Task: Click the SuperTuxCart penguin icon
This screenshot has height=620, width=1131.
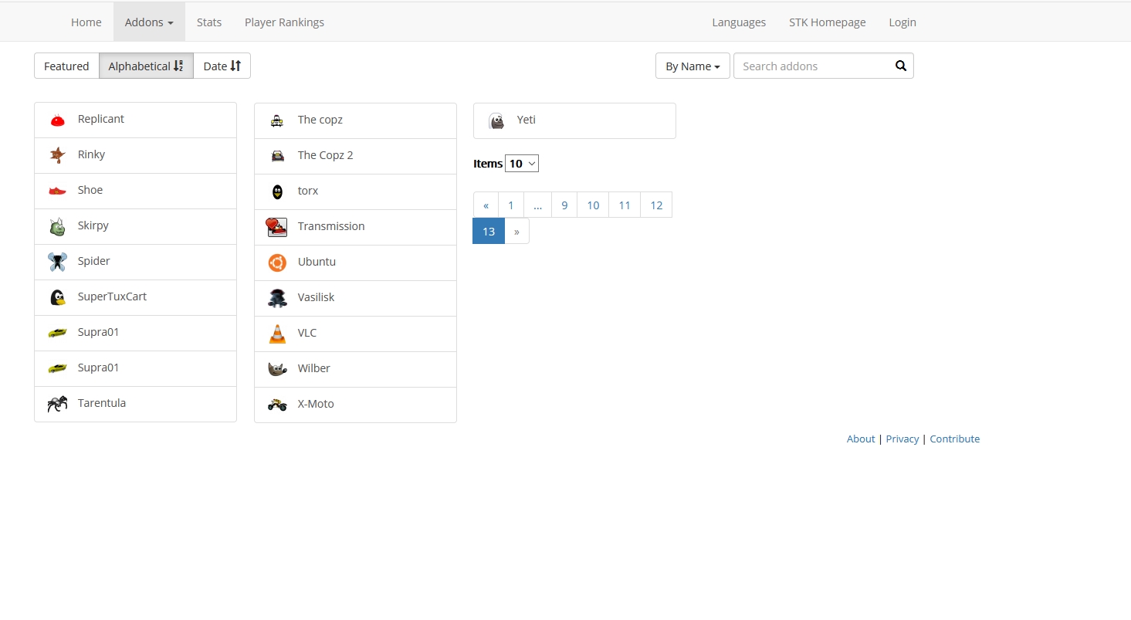Action: point(57,297)
